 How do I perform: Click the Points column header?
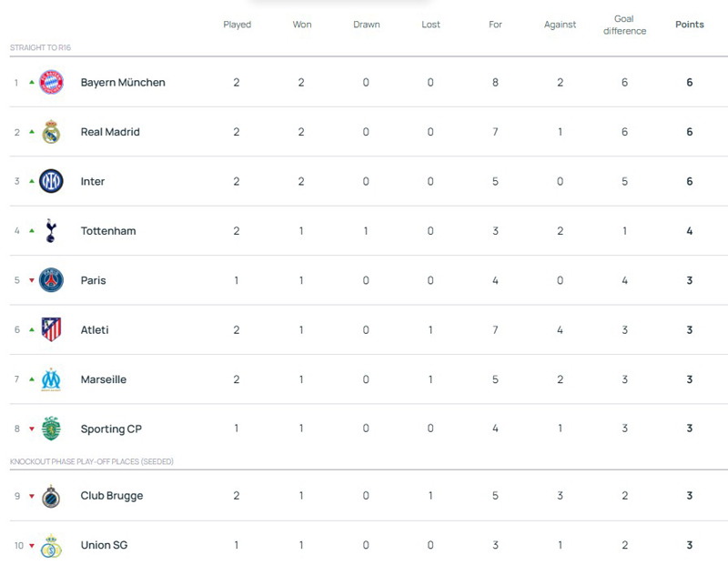(x=689, y=25)
